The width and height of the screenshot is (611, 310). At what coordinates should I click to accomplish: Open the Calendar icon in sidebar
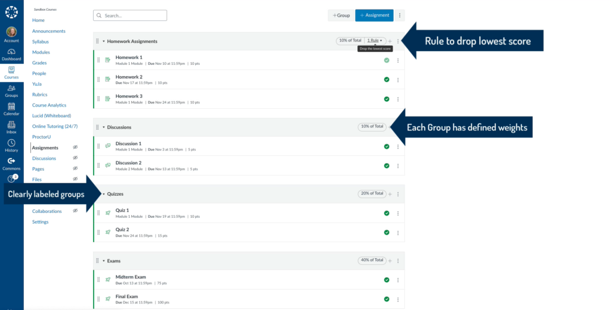click(11, 108)
